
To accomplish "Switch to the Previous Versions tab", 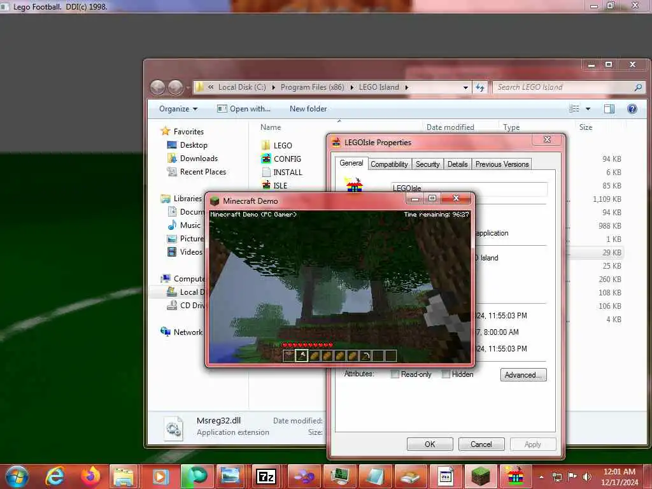I will [x=502, y=164].
